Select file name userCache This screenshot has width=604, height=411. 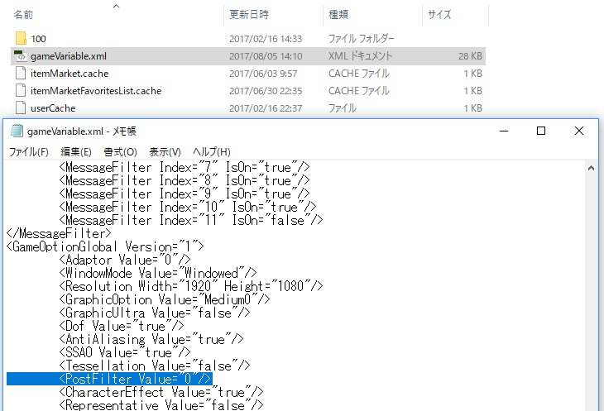coord(53,108)
